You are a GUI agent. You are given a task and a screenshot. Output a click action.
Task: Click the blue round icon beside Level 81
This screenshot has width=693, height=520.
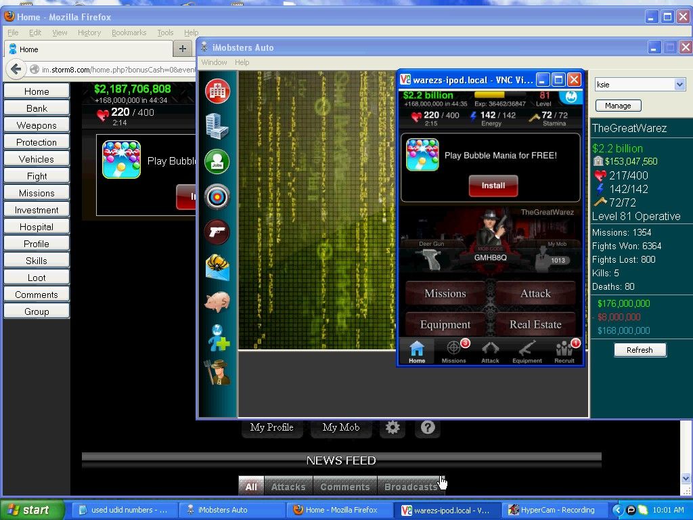click(571, 96)
